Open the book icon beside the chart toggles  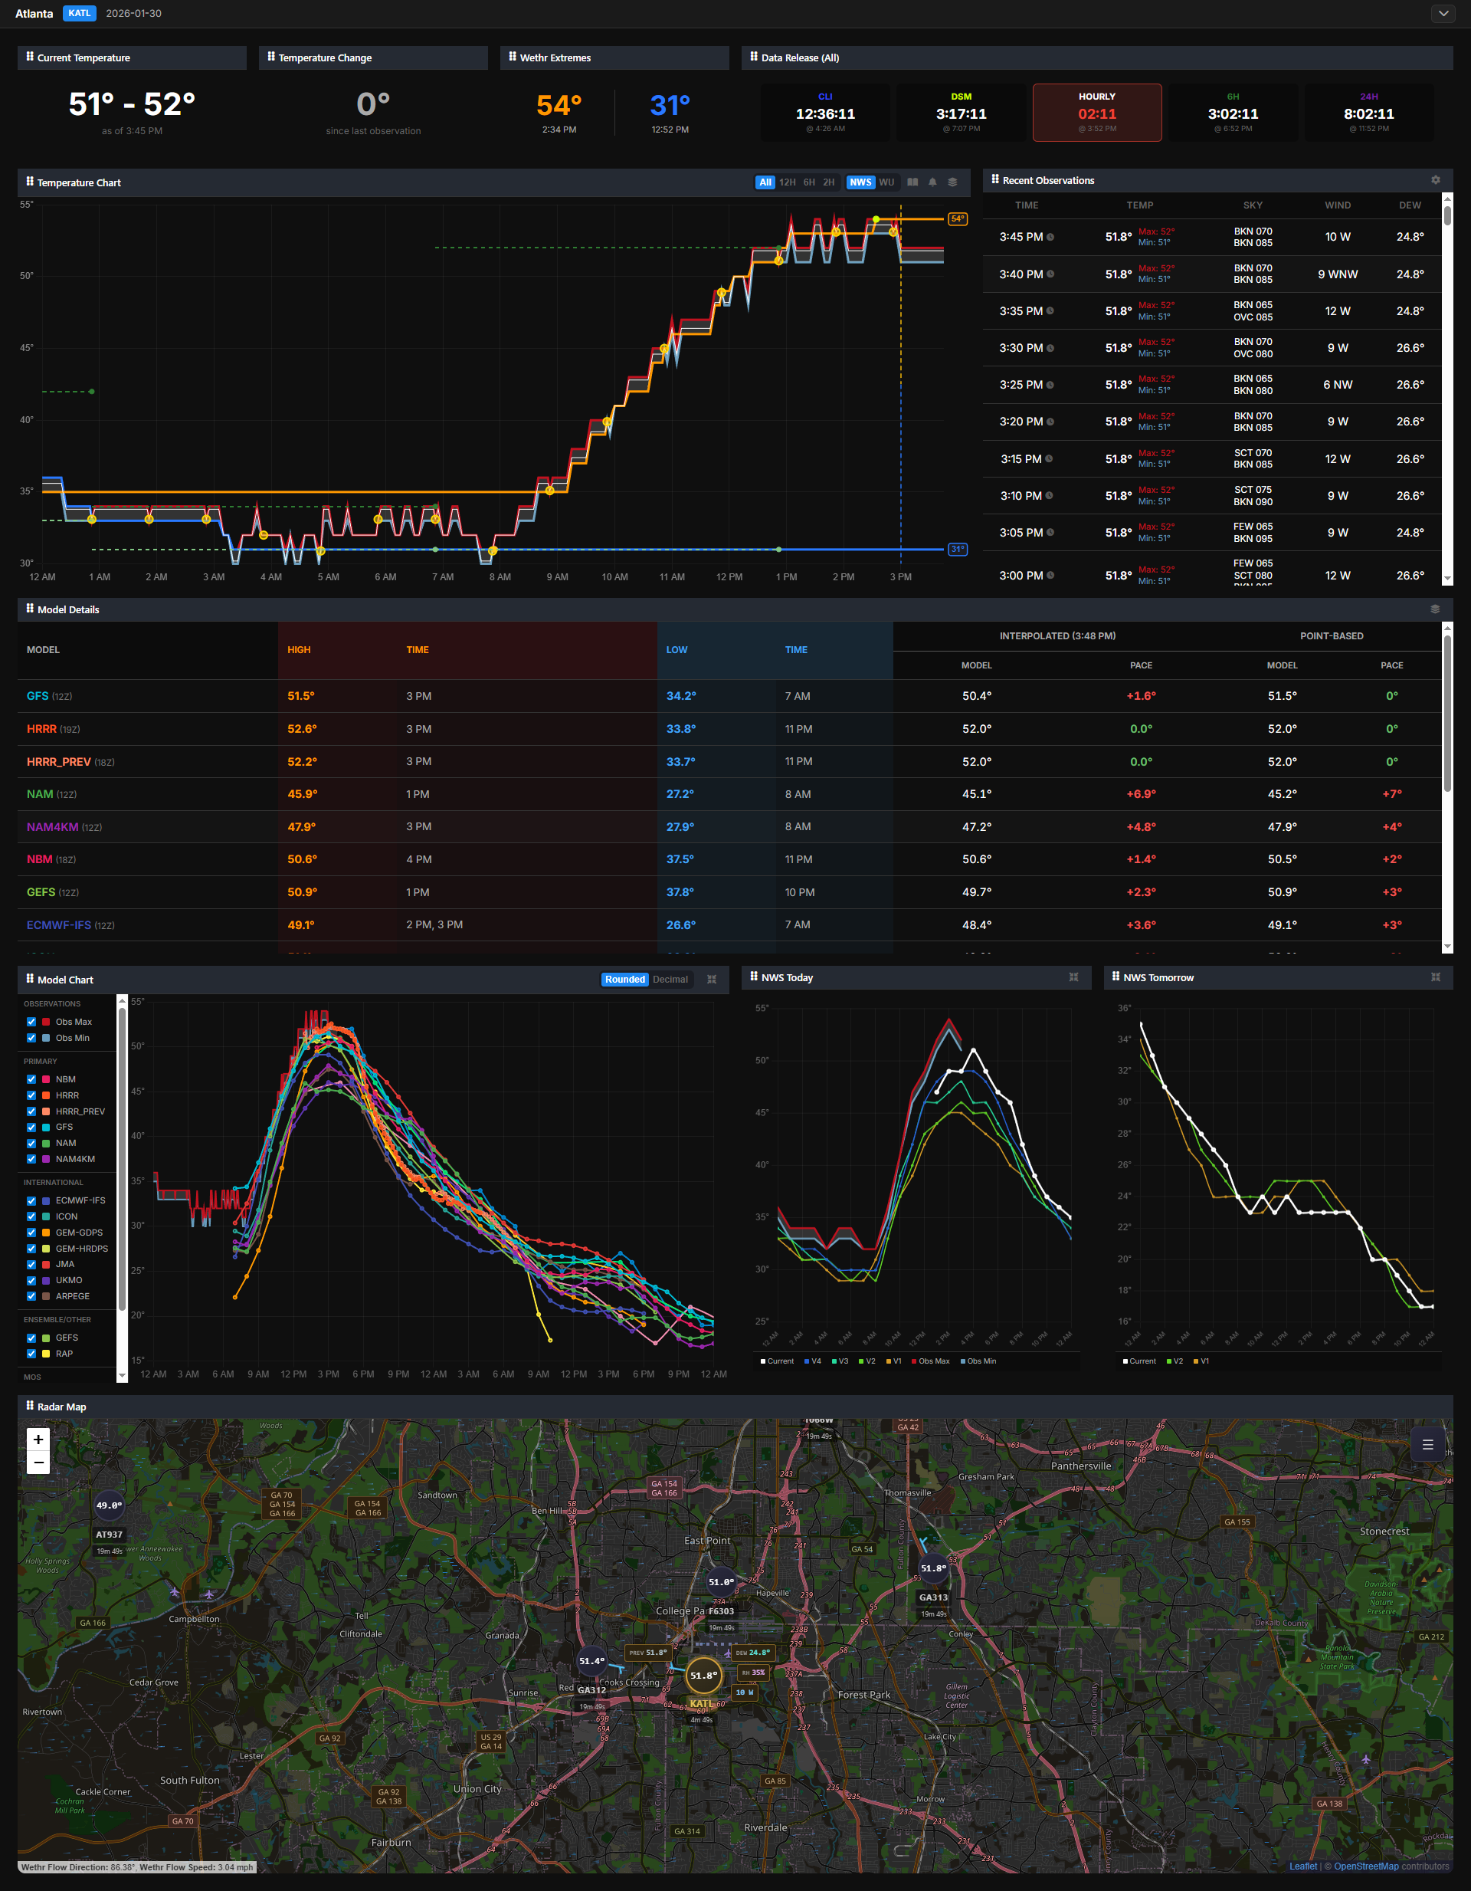click(x=913, y=182)
